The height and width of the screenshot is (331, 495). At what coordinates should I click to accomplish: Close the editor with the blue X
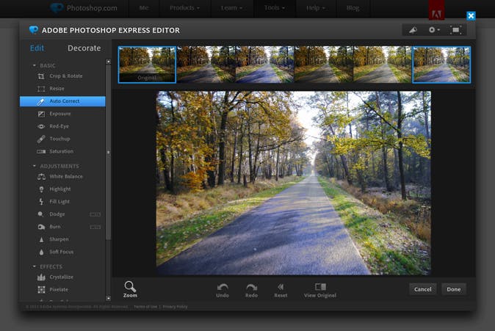pyautogui.click(x=471, y=15)
